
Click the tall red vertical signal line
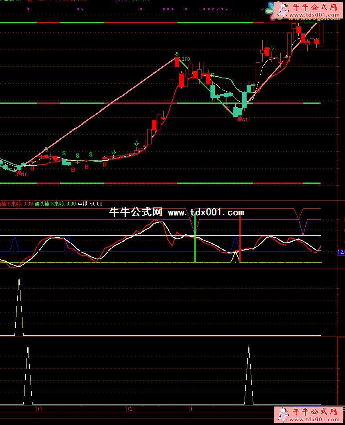click(240, 239)
